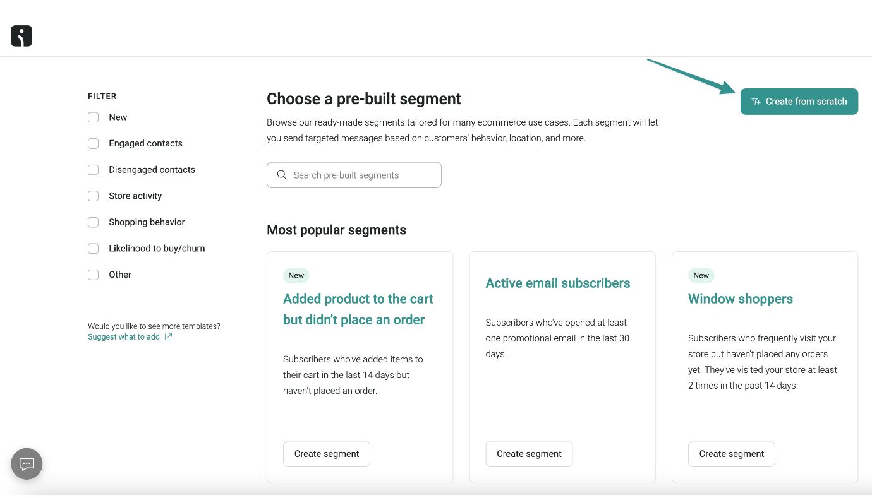Enable the New filter checkbox
Image resolution: width=872 pixels, height=498 pixels.
(93, 117)
